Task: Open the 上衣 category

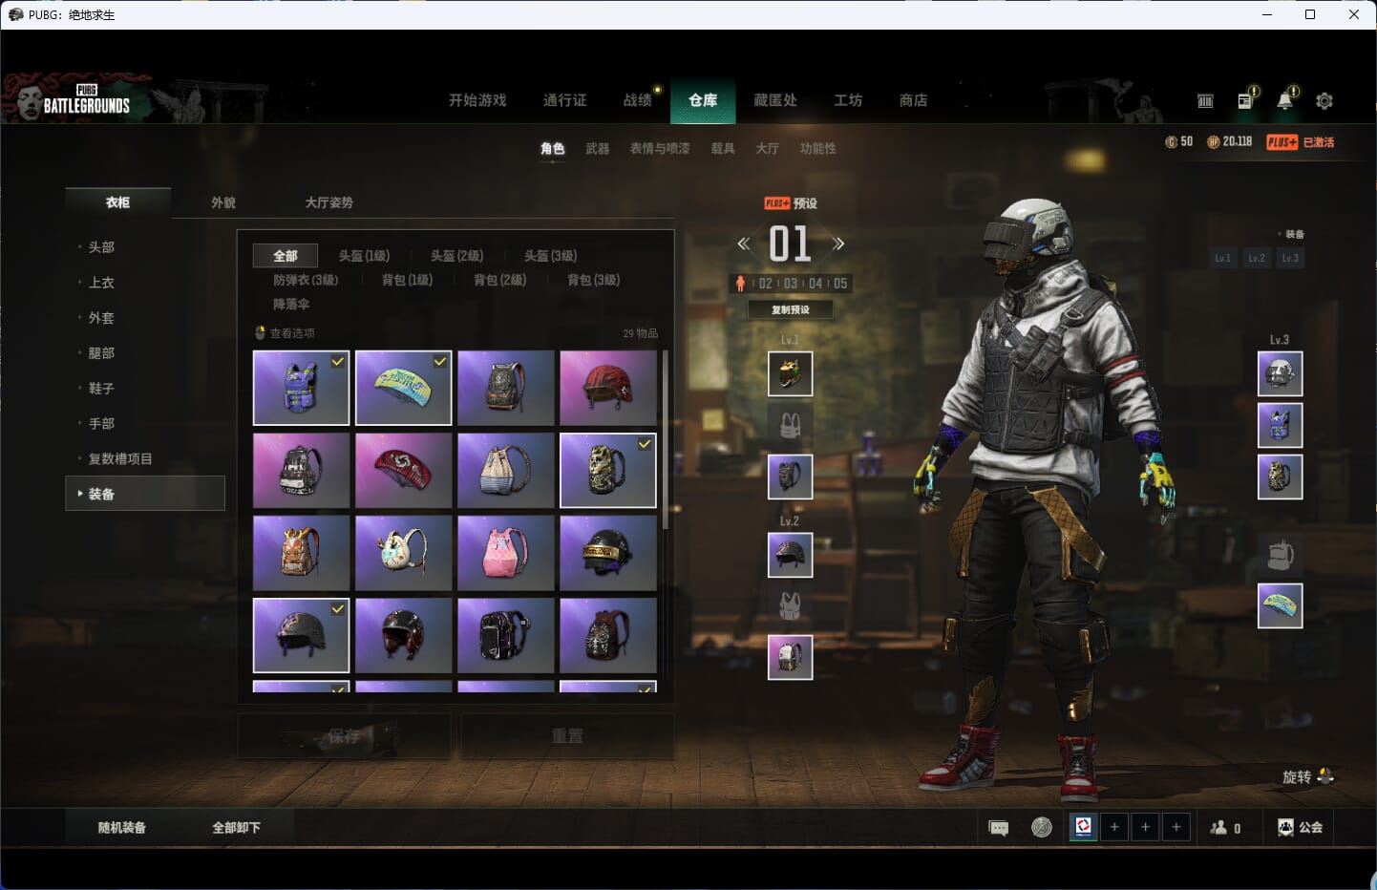Action: coord(101,283)
